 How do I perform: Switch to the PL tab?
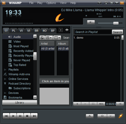13,31
